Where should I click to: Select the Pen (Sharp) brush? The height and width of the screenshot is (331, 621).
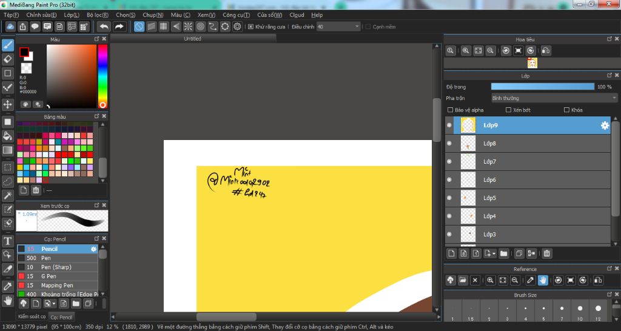click(x=58, y=267)
